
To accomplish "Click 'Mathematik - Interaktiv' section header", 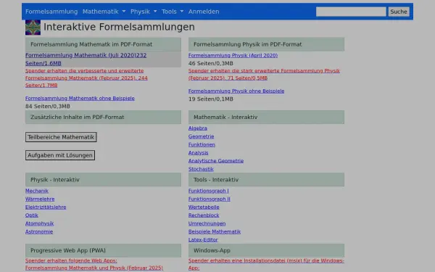I will pos(266,117).
